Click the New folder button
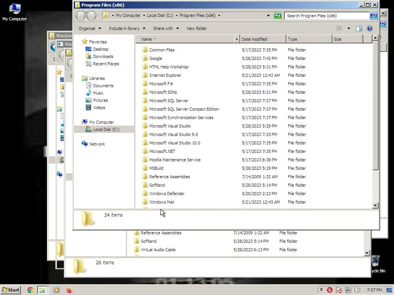This screenshot has height=295, width=394. pos(197,28)
